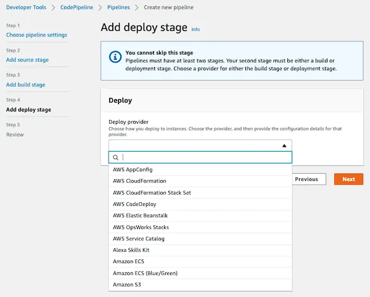Screen dimensions: 370x297
Task: Pick AWS CodeDeploy as deploy provider
Action: (x=200, y=204)
